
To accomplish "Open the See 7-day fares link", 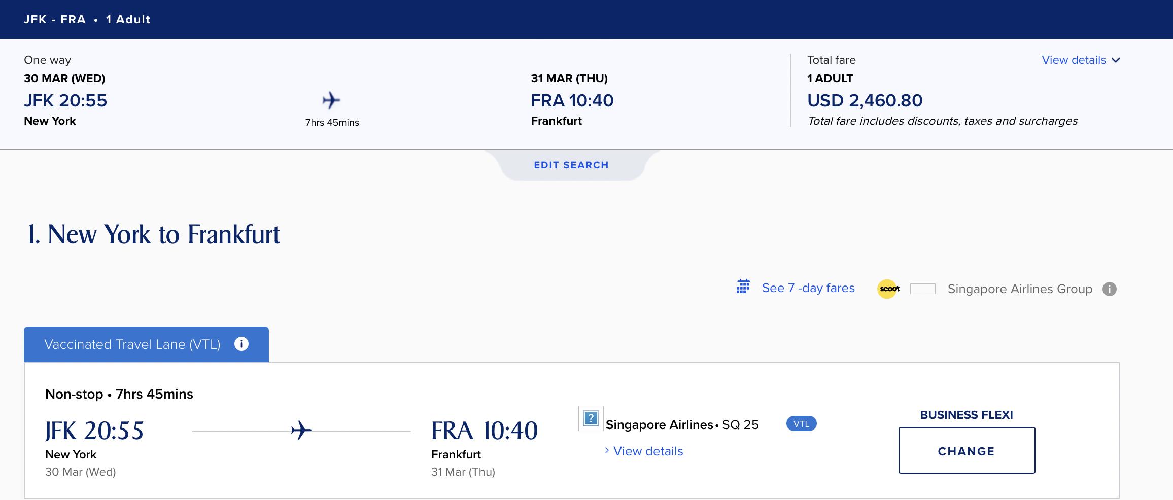I will coord(808,288).
